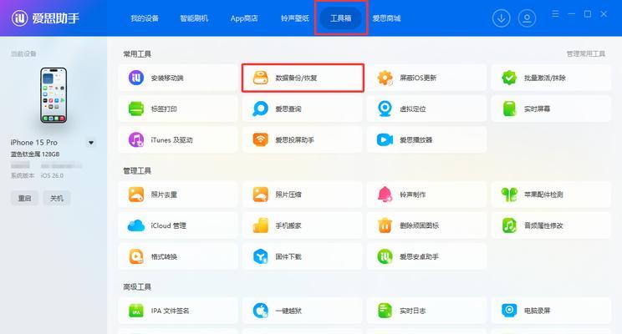Image resolution: width=622 pixels, height=334 pixels.
Task: Open the 铃声壁纸 tab
Action: (295, 18)
